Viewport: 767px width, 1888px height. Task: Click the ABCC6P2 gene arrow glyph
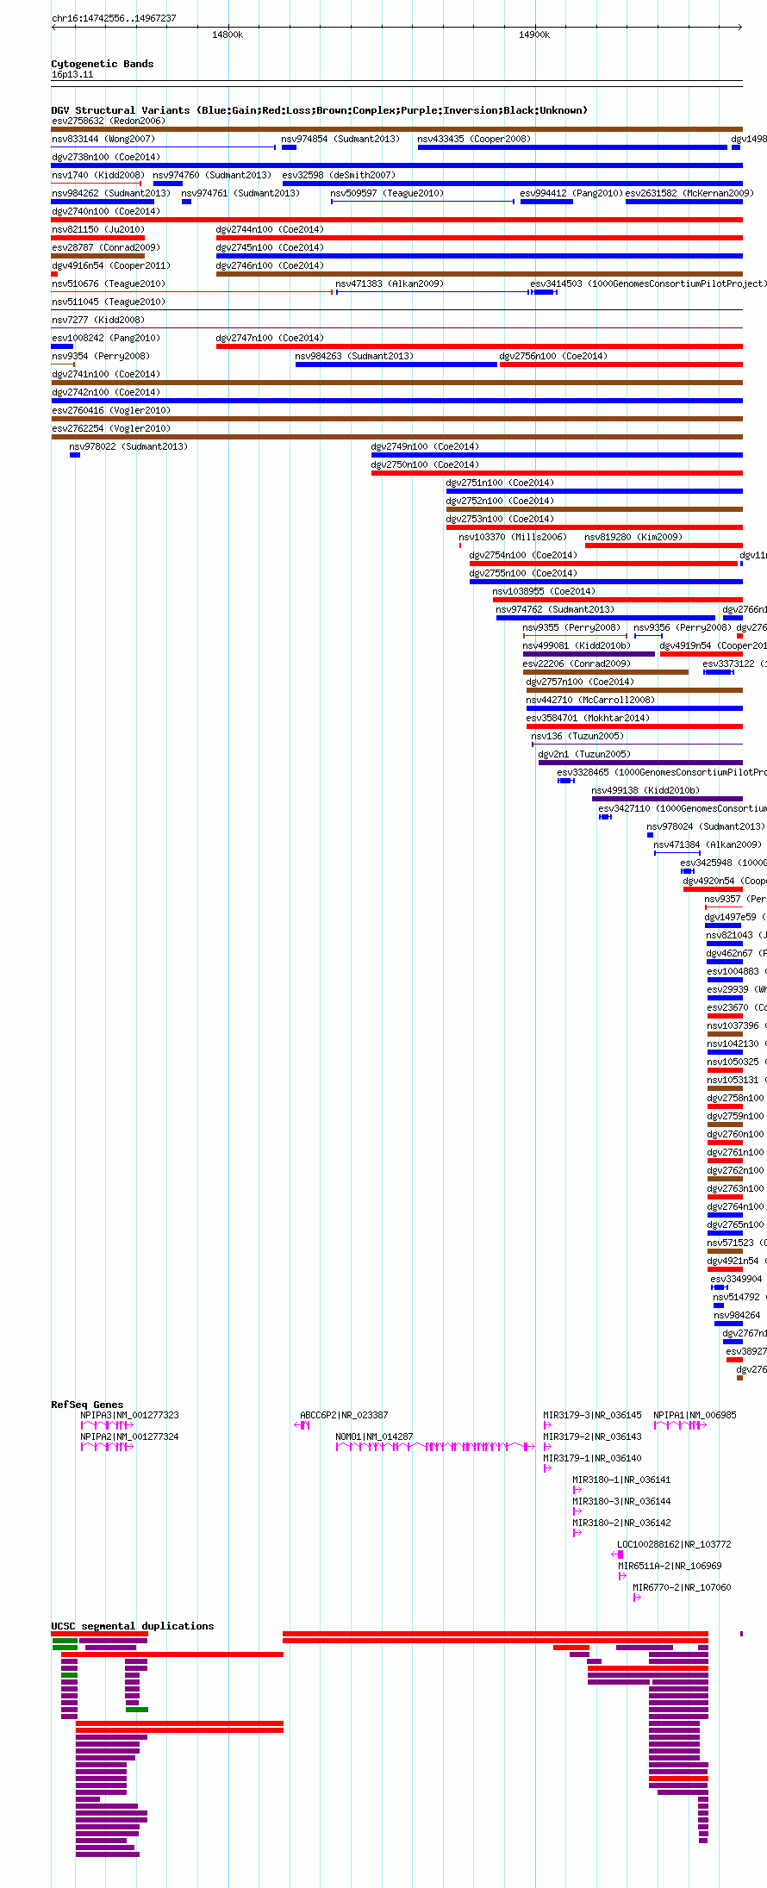tap(302, 1425)
